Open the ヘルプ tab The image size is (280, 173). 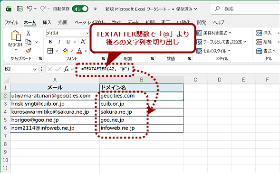pos(219,22)
